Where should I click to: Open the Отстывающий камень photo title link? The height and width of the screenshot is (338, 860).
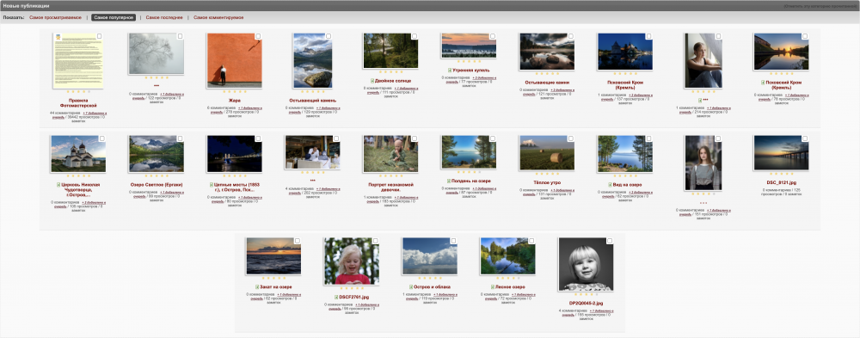[313, 101]
